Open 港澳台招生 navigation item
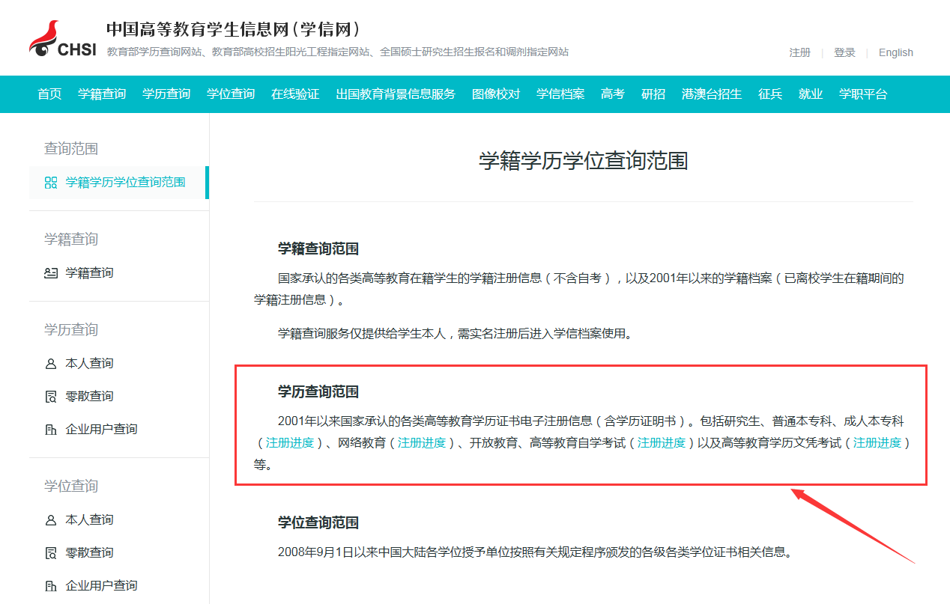The image size is (950, 604). (712, 94)
